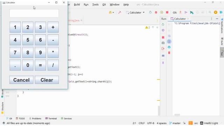224x126 pixels.
Task: Click the rerun icon in the Run panel
Action: click(x=163, y=24)
